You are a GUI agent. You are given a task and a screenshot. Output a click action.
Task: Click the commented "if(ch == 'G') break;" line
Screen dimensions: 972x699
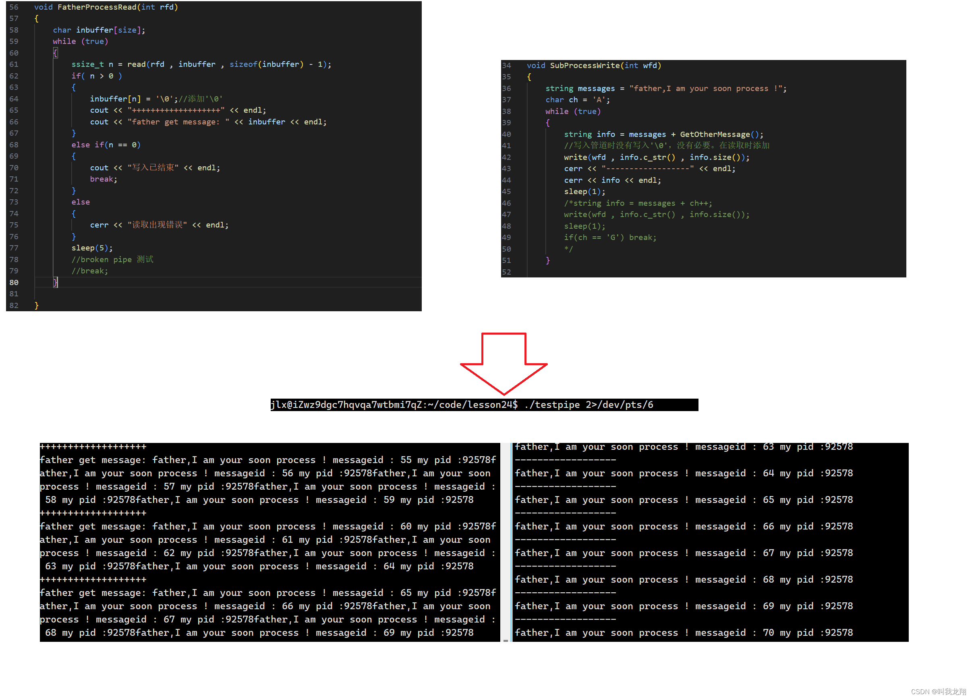pyautogui.click(x=610, y=237)
